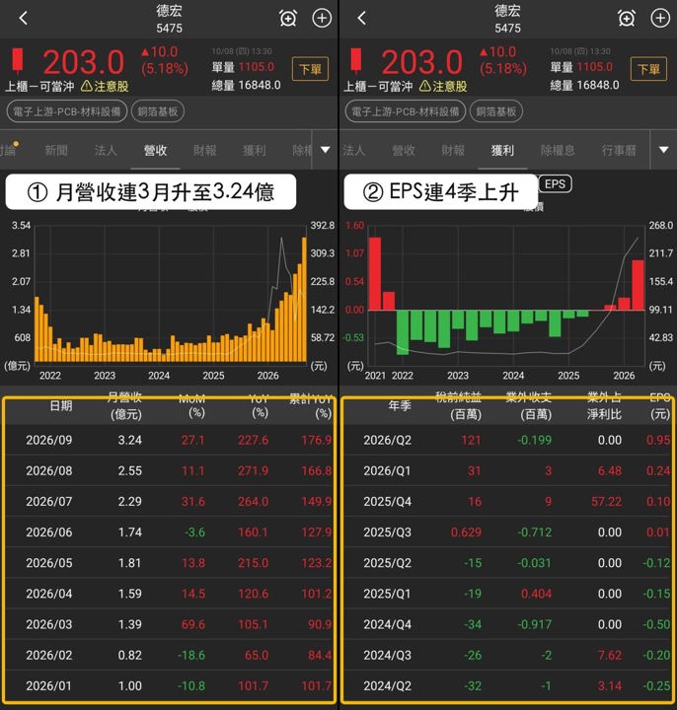
Task: Add stock with plus icon, right screen
Action: coord(660,18)
